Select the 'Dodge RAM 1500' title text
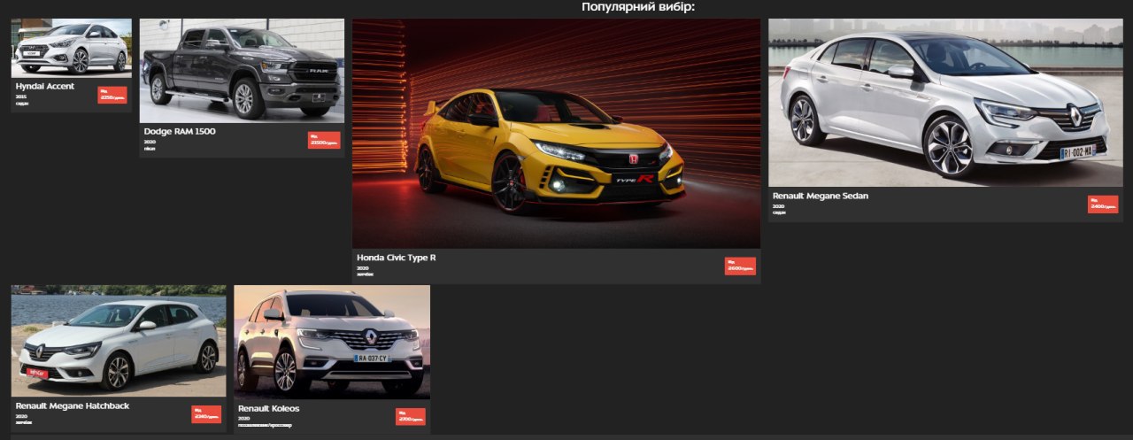The height and width of the screenshot is (440, 1133). click(180, 131)
